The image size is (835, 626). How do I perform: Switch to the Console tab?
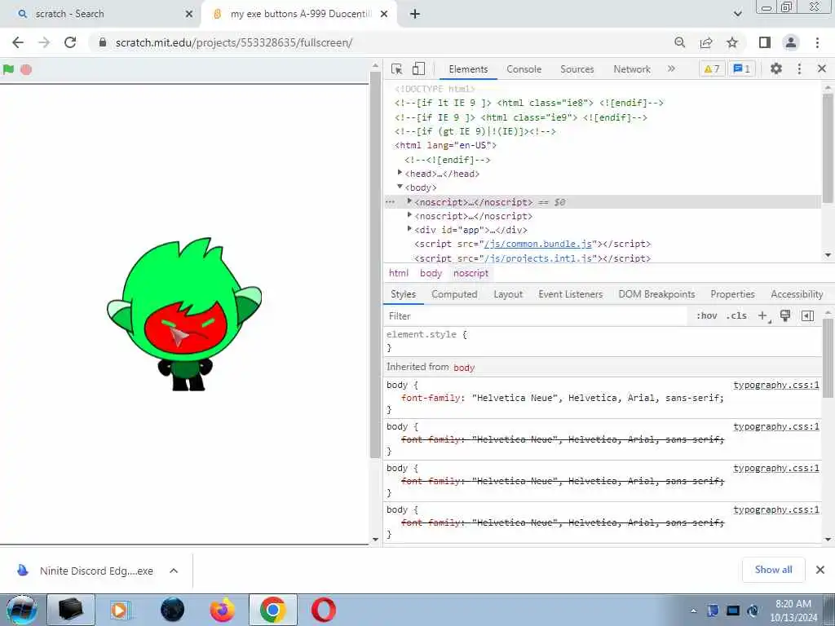tap(524, 69)
